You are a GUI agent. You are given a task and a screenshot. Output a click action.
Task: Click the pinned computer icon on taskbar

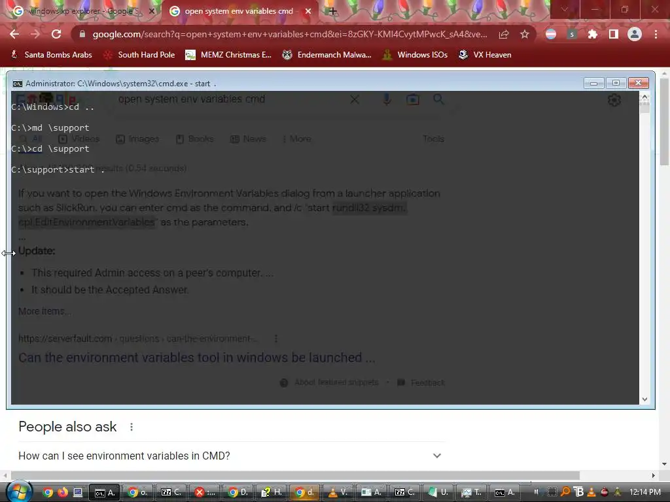pyautogui.click(x=78, y=492)
